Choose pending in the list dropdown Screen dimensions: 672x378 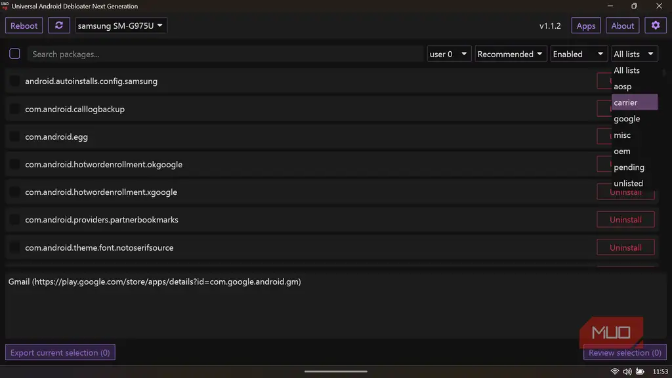click(x=635, y=167)
